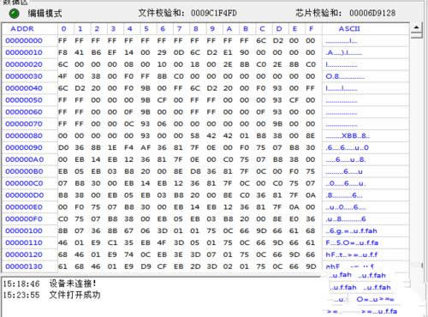Click byte 67 at column 4 in row 00000100

pos(128,230)
